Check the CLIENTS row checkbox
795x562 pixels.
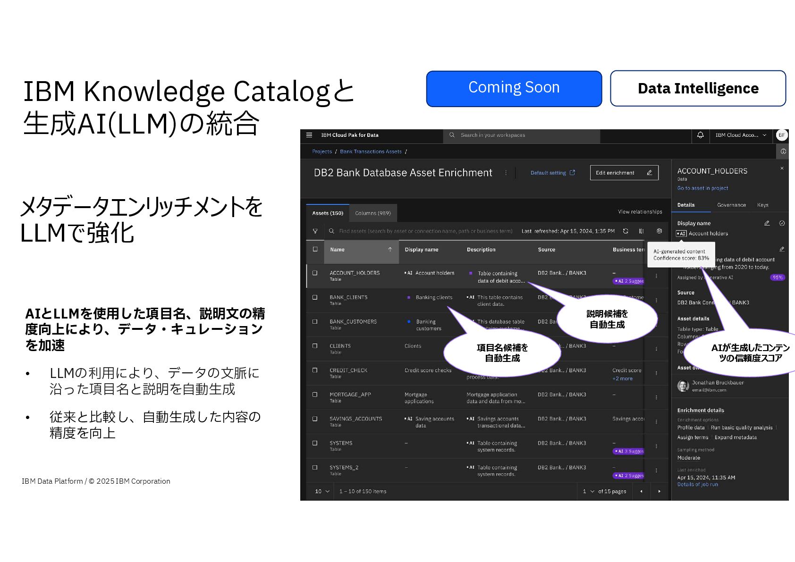(x=315, y=346)
